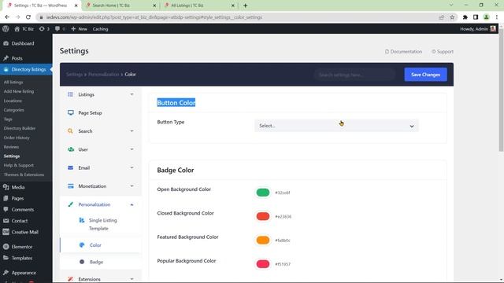Click the Monetization card icon
504x283 pixels.
pyautogui.click(x=70, y=186)
